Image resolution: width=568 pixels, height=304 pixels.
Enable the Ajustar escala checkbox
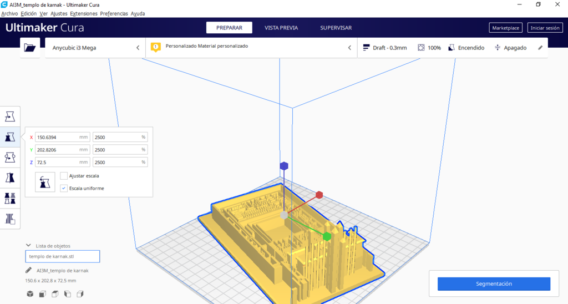[64, 176]
